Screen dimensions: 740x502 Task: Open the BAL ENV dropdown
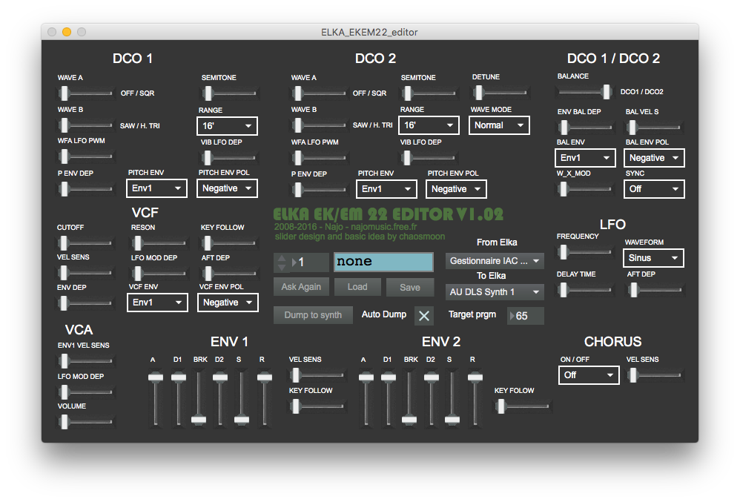585,158
